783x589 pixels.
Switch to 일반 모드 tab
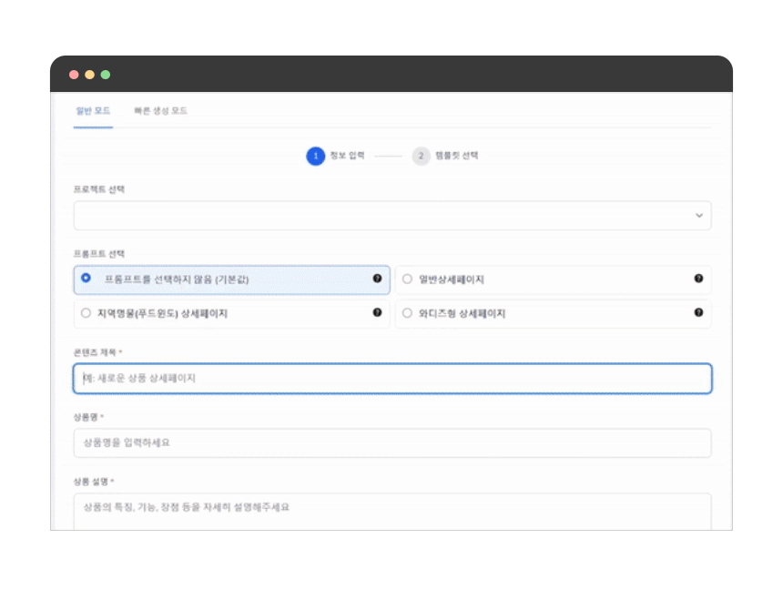click(x=92, y=110)
